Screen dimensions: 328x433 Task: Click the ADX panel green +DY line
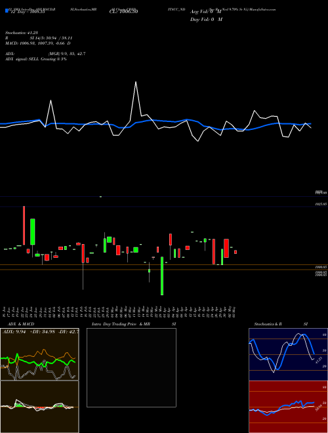click(39, 361)
